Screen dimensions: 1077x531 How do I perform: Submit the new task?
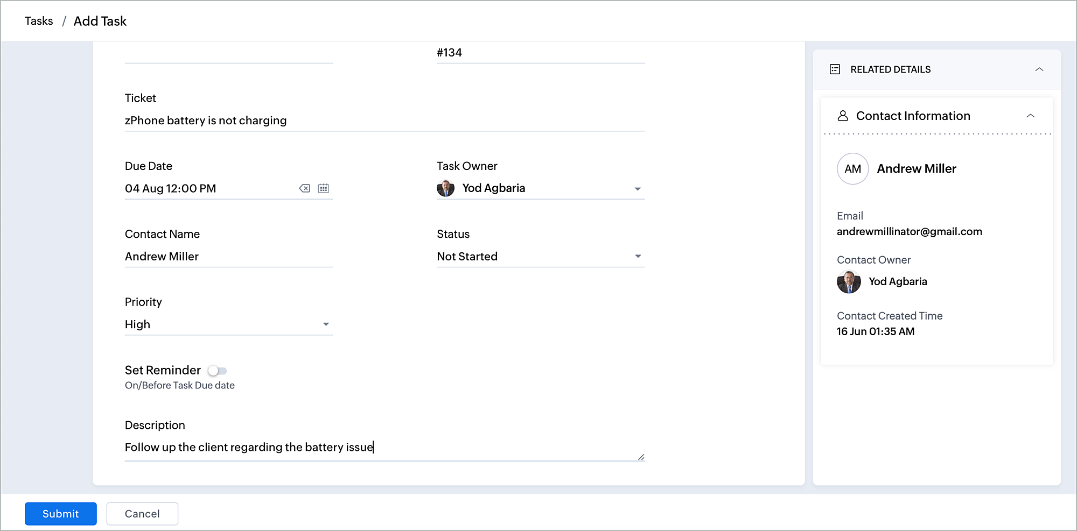click(x=60, y=514)
